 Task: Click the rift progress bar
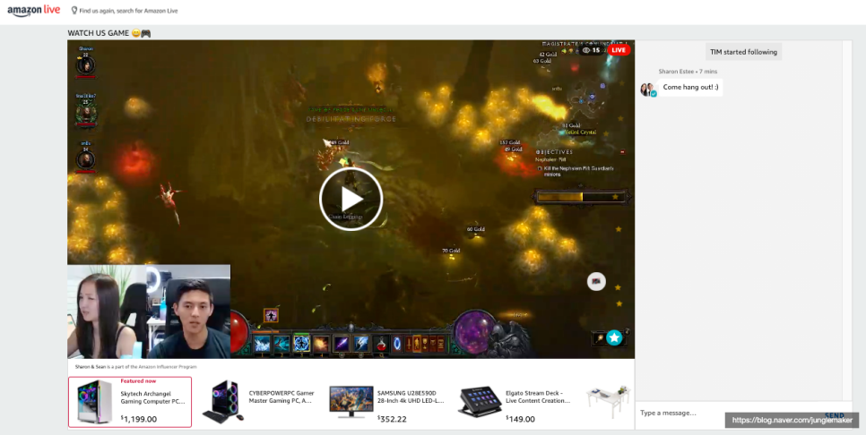[x=580, y=196]
